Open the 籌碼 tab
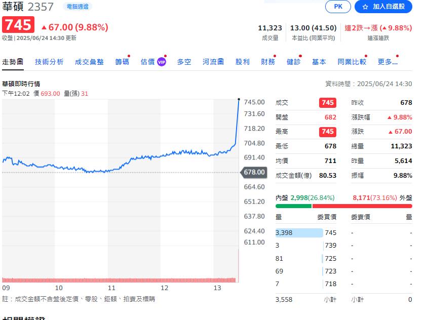 pos(122,62)
